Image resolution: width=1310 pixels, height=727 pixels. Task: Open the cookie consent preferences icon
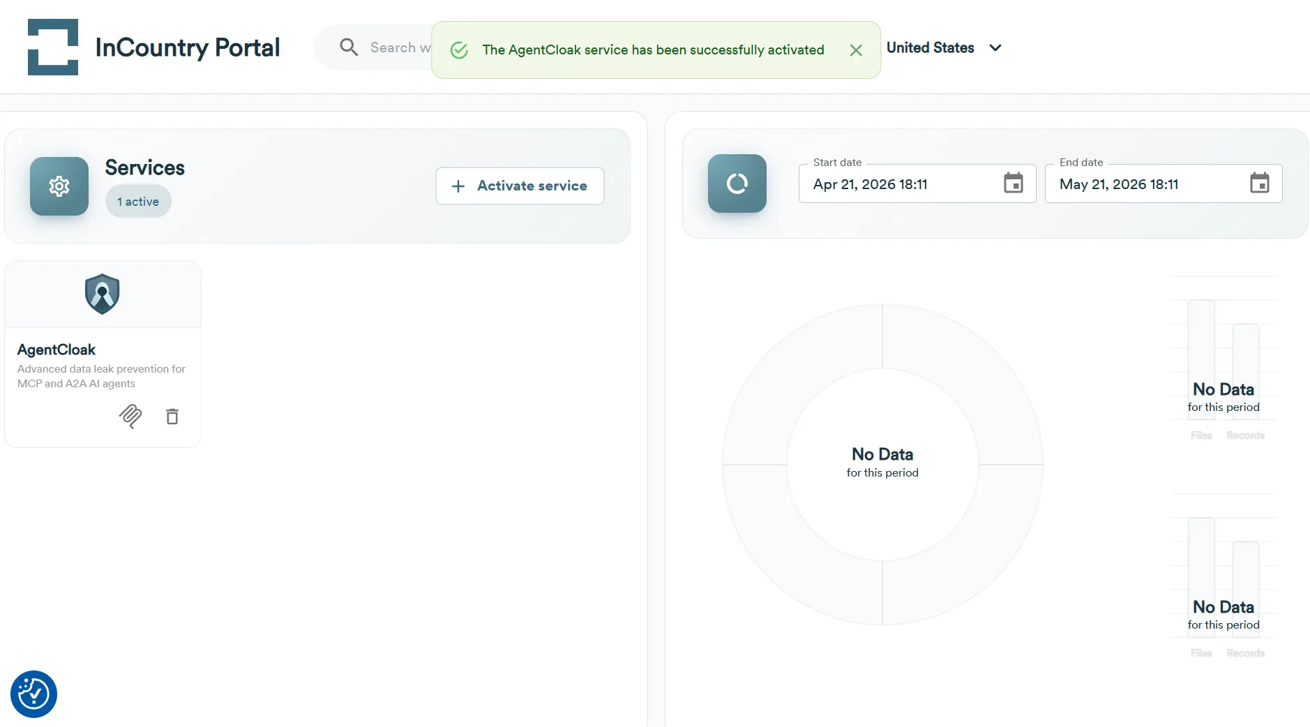(x=33, y=694)
